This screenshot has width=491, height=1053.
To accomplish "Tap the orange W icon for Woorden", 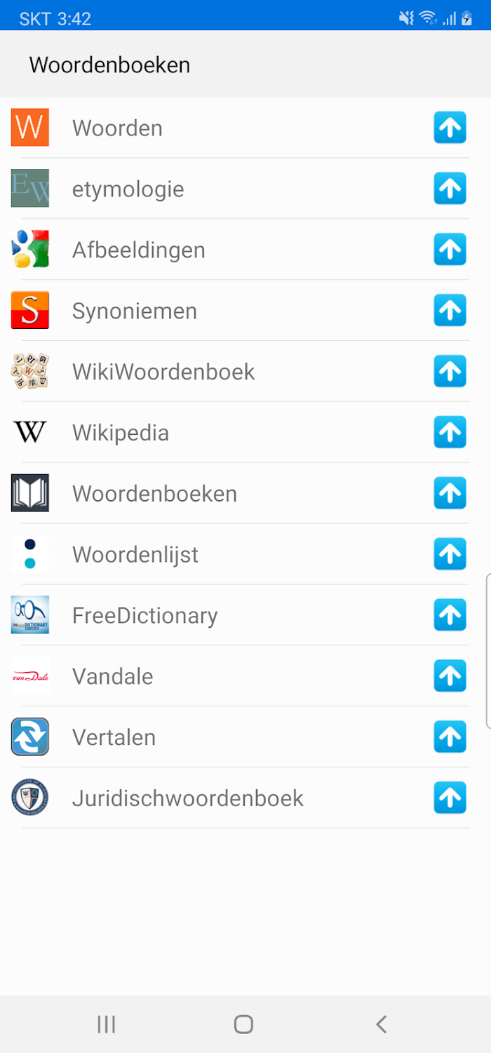I will tap(30, 128).
